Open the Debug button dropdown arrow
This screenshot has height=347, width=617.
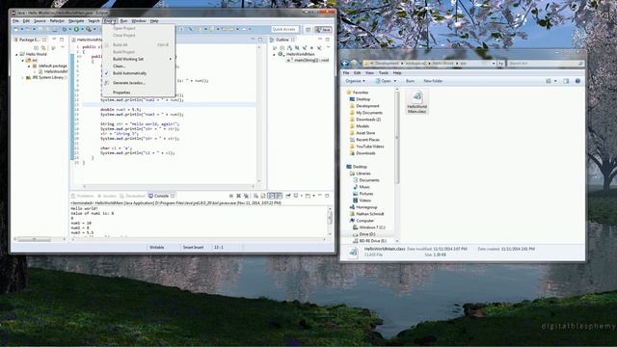pos(70,29)
